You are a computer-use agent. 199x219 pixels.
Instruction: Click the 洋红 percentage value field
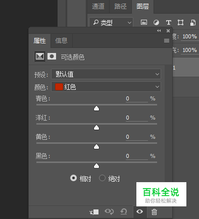(x=137, y=118)
